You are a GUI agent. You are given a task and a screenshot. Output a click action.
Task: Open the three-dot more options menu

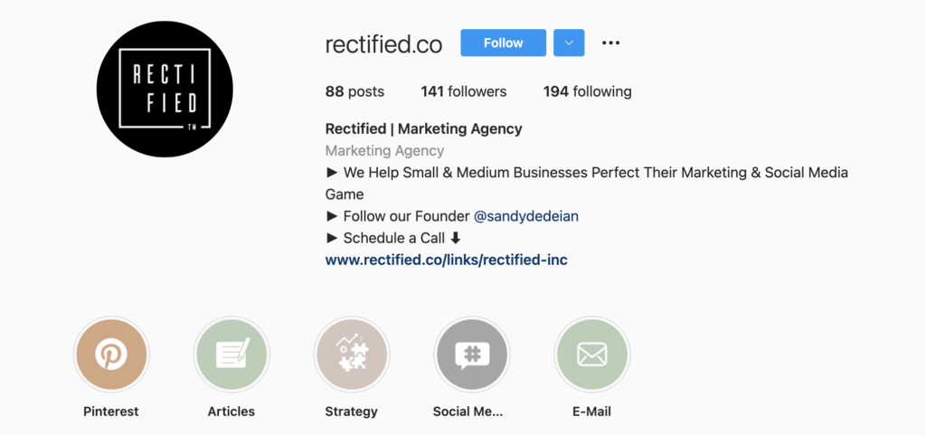tap(611, 43)
